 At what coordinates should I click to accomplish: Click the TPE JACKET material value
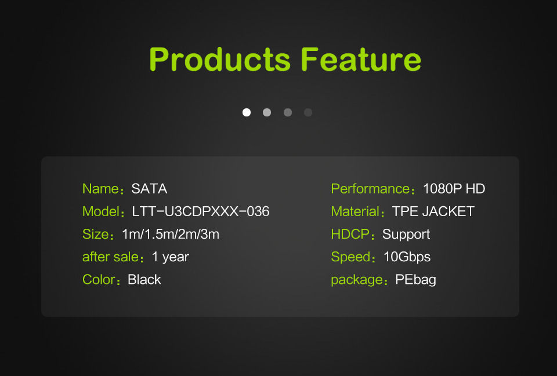(x=433, y=211)
